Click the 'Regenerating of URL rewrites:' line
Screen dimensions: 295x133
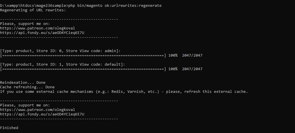(x=33, y=10)
